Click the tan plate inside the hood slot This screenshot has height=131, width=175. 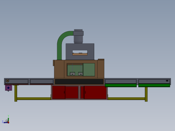tap(80, 54)
